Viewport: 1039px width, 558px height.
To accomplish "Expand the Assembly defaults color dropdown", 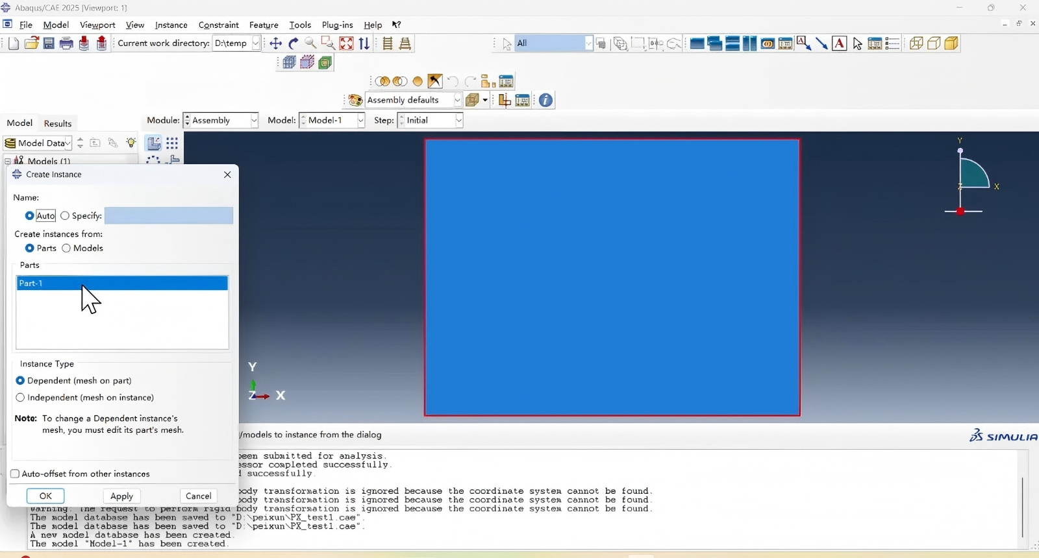I will point(414,100).
